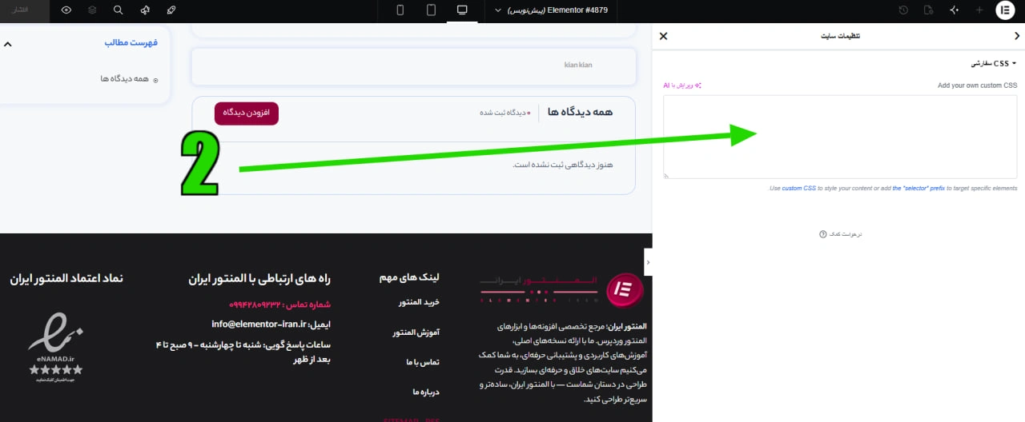Click the What's New megaphone icon

tap(145, 10)
